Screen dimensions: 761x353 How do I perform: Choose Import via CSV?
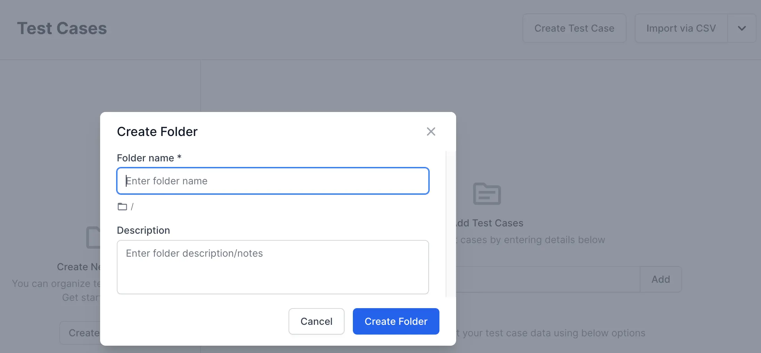click(x=681, y=29)
